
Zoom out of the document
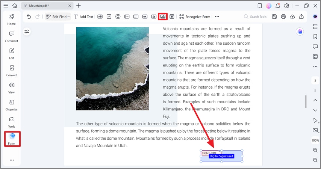click(x=315, y=160)
